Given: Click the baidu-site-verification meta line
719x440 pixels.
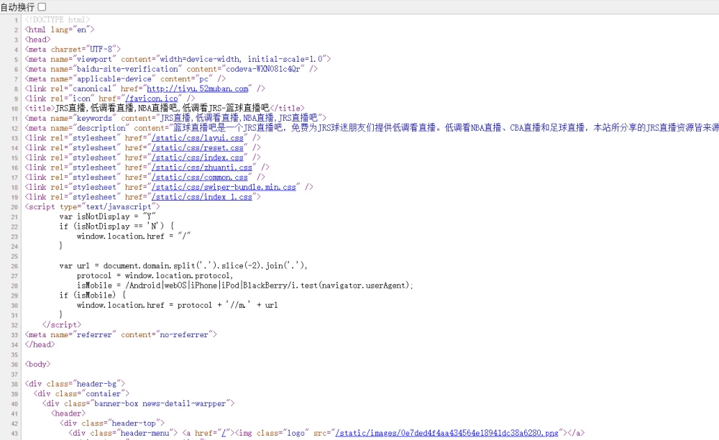Looking at the screenshot, I should [x=171, y=69].
